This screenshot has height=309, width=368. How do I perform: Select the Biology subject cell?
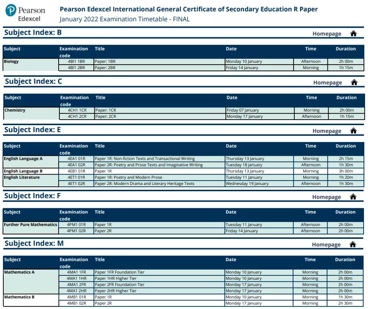[31, 65]
